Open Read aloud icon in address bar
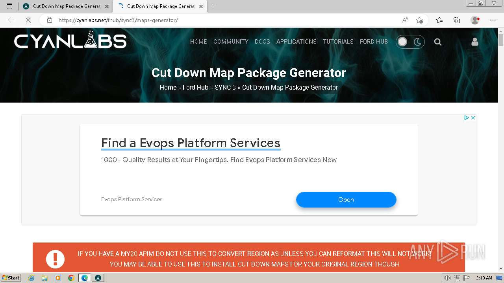Image resolution: width=504 pixels, height=283 pixels. click(405, 20)
